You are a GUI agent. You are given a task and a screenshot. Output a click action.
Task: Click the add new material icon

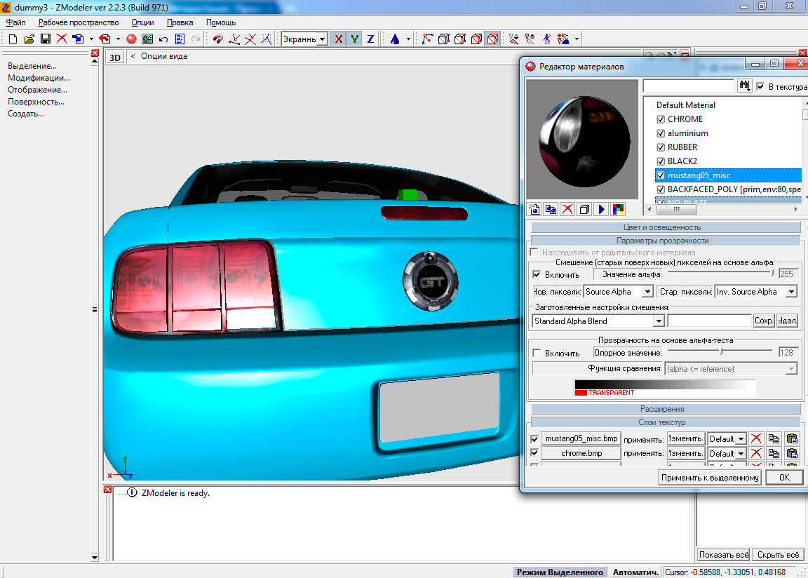click(534, 209)
